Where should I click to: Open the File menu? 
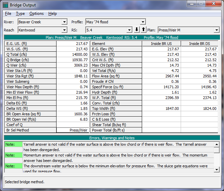(8, 14)
